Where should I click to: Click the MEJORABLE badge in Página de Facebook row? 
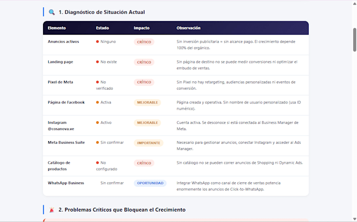[x=148, y=102]
